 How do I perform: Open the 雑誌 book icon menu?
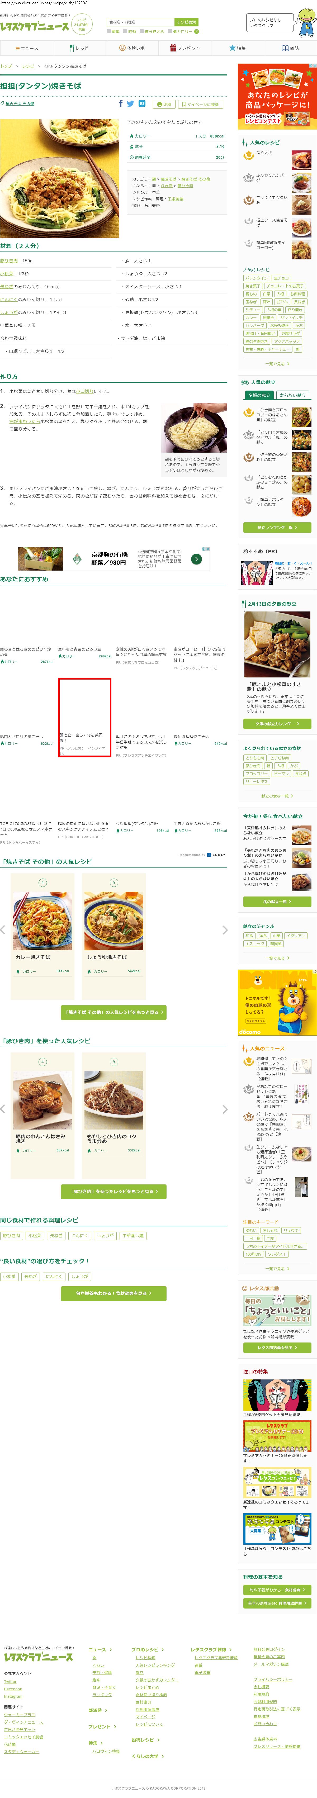[x=290, y=48]
